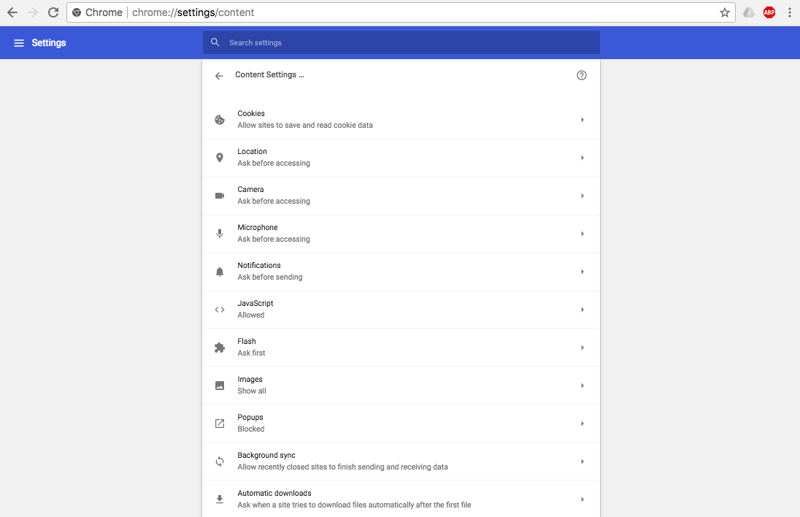
Task: Click the Location pin icon
Action: point(220,158)
